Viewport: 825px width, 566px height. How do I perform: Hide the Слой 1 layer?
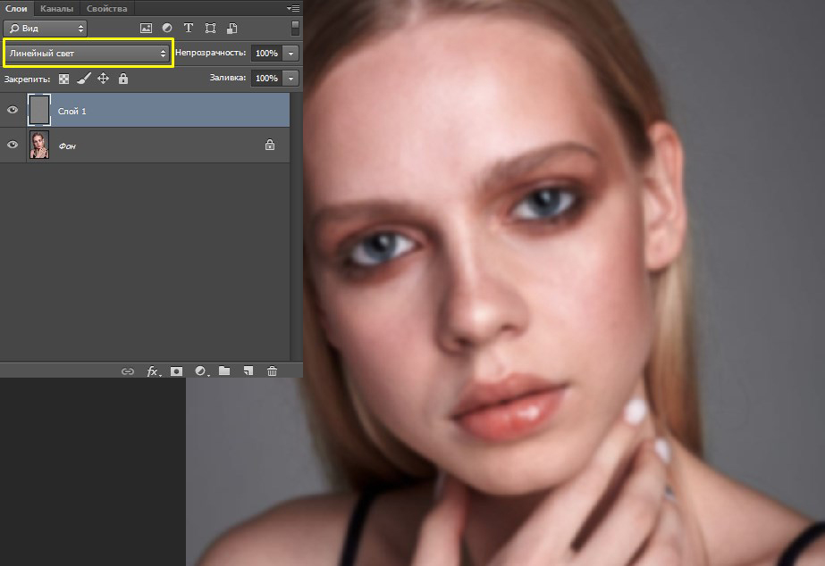click(13, 110)
